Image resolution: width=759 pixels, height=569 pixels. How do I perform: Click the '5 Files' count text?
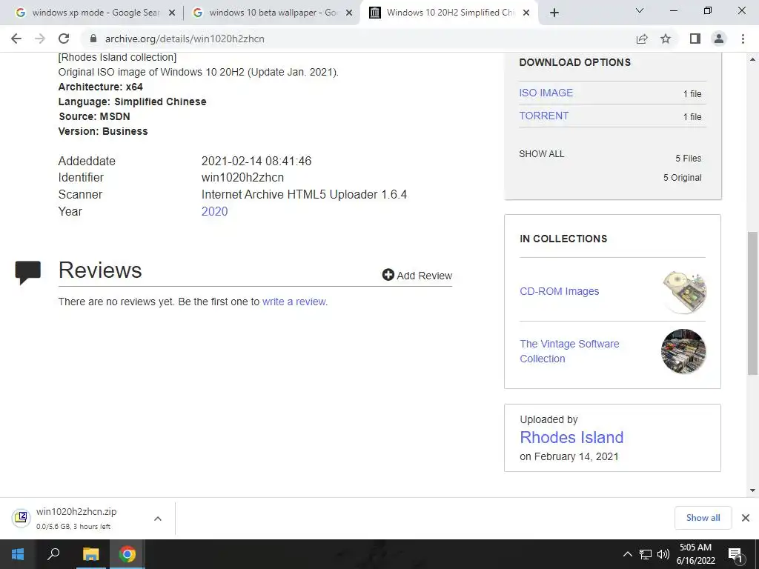pos(689,159)
